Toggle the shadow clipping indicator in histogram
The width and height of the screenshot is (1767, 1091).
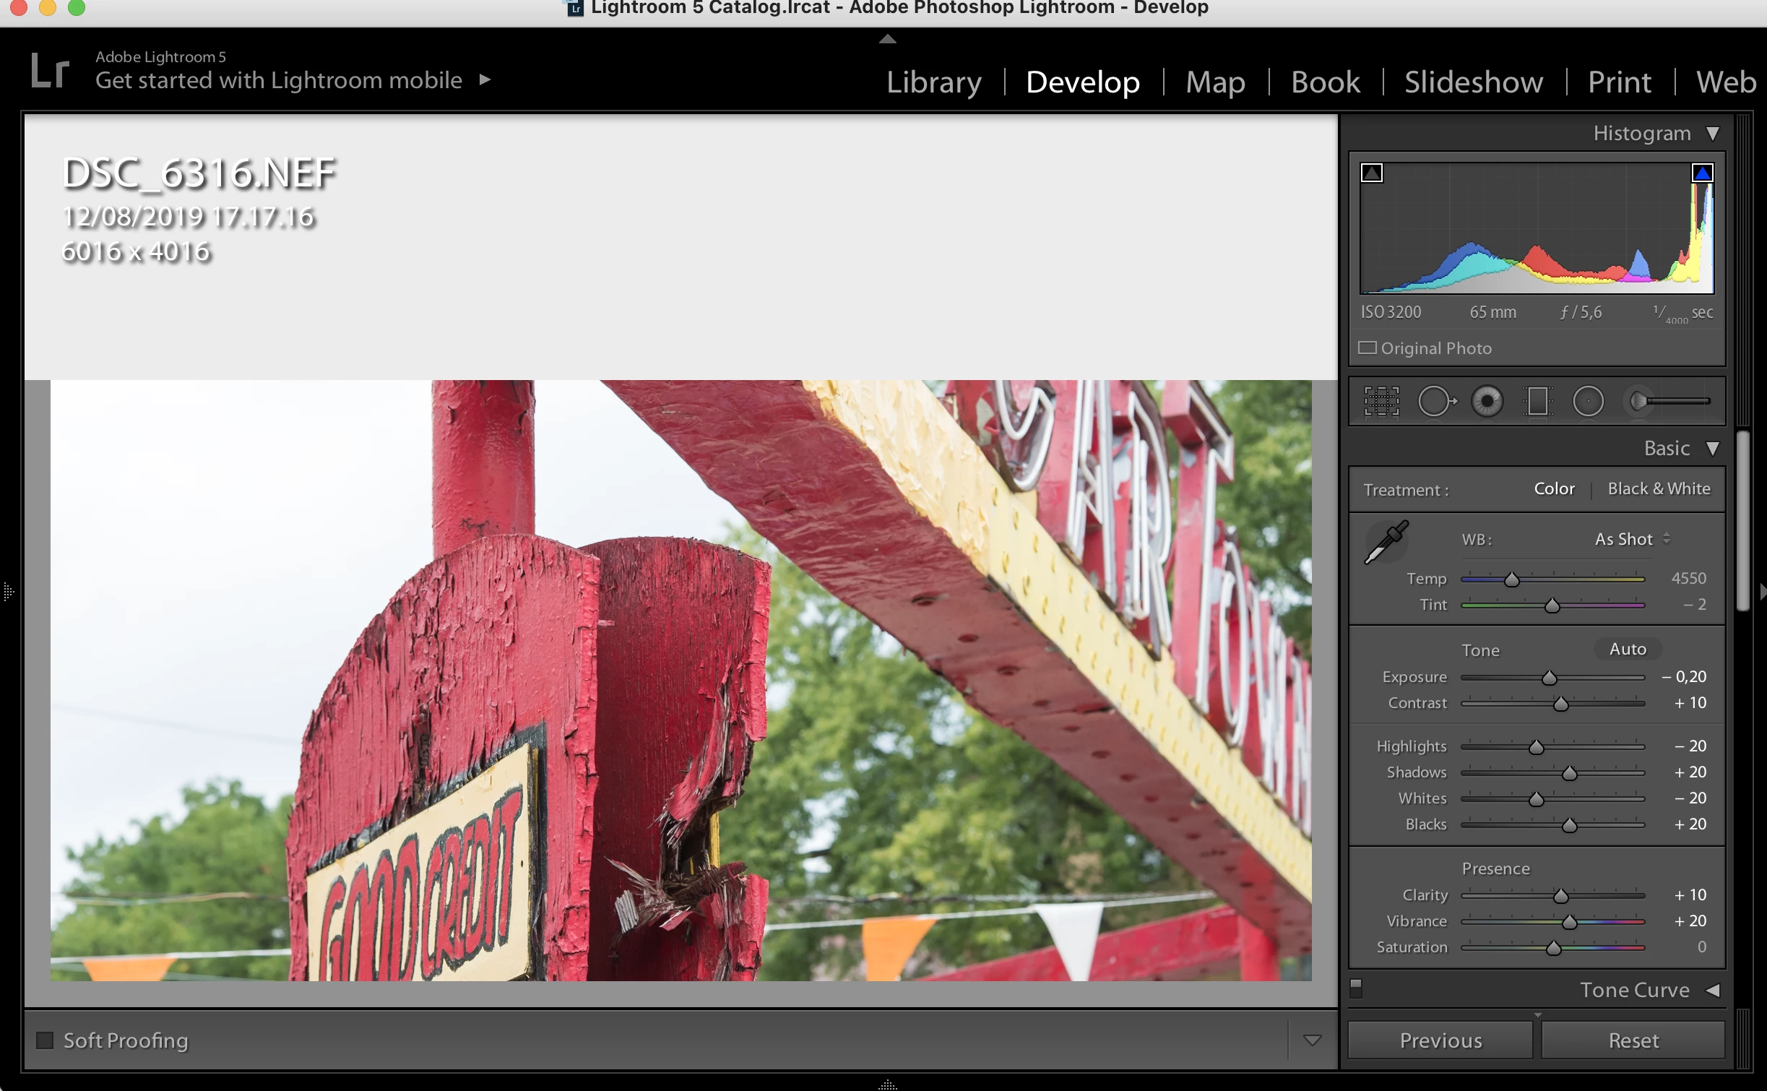[1371, 173]
